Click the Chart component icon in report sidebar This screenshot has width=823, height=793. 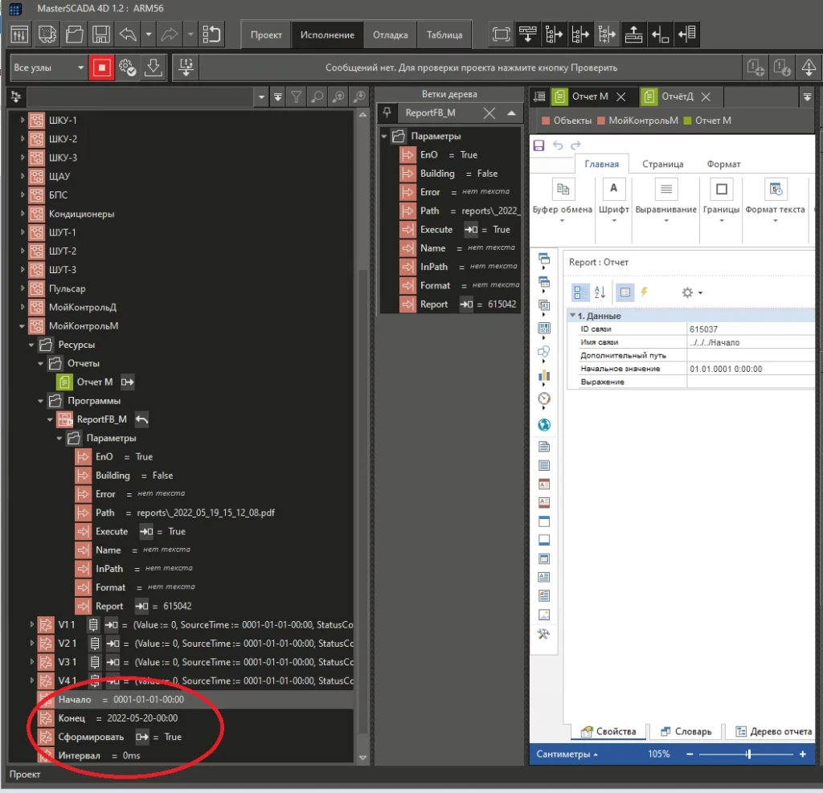[x=544, y=374]
